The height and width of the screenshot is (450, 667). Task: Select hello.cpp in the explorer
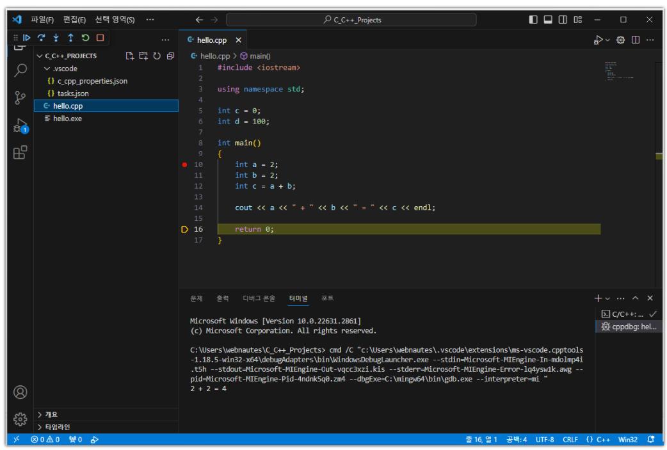coord(106,106)
